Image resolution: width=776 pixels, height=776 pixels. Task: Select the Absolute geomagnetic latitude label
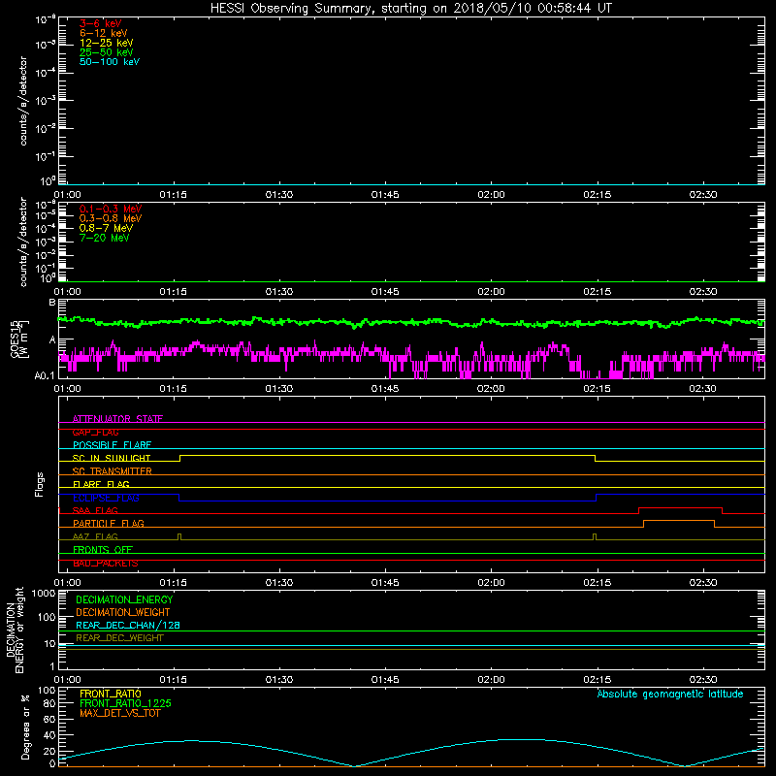(x=670, y=694)
